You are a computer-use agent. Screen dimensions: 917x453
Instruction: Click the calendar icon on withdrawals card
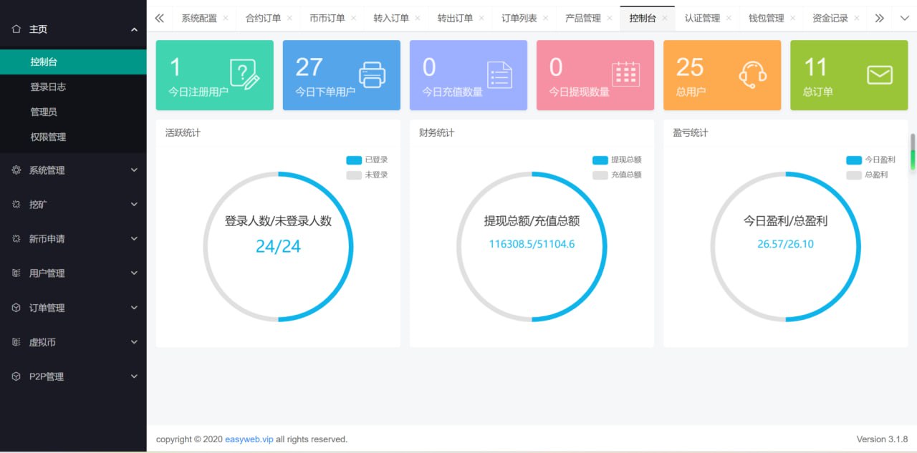tap(625, 74)
